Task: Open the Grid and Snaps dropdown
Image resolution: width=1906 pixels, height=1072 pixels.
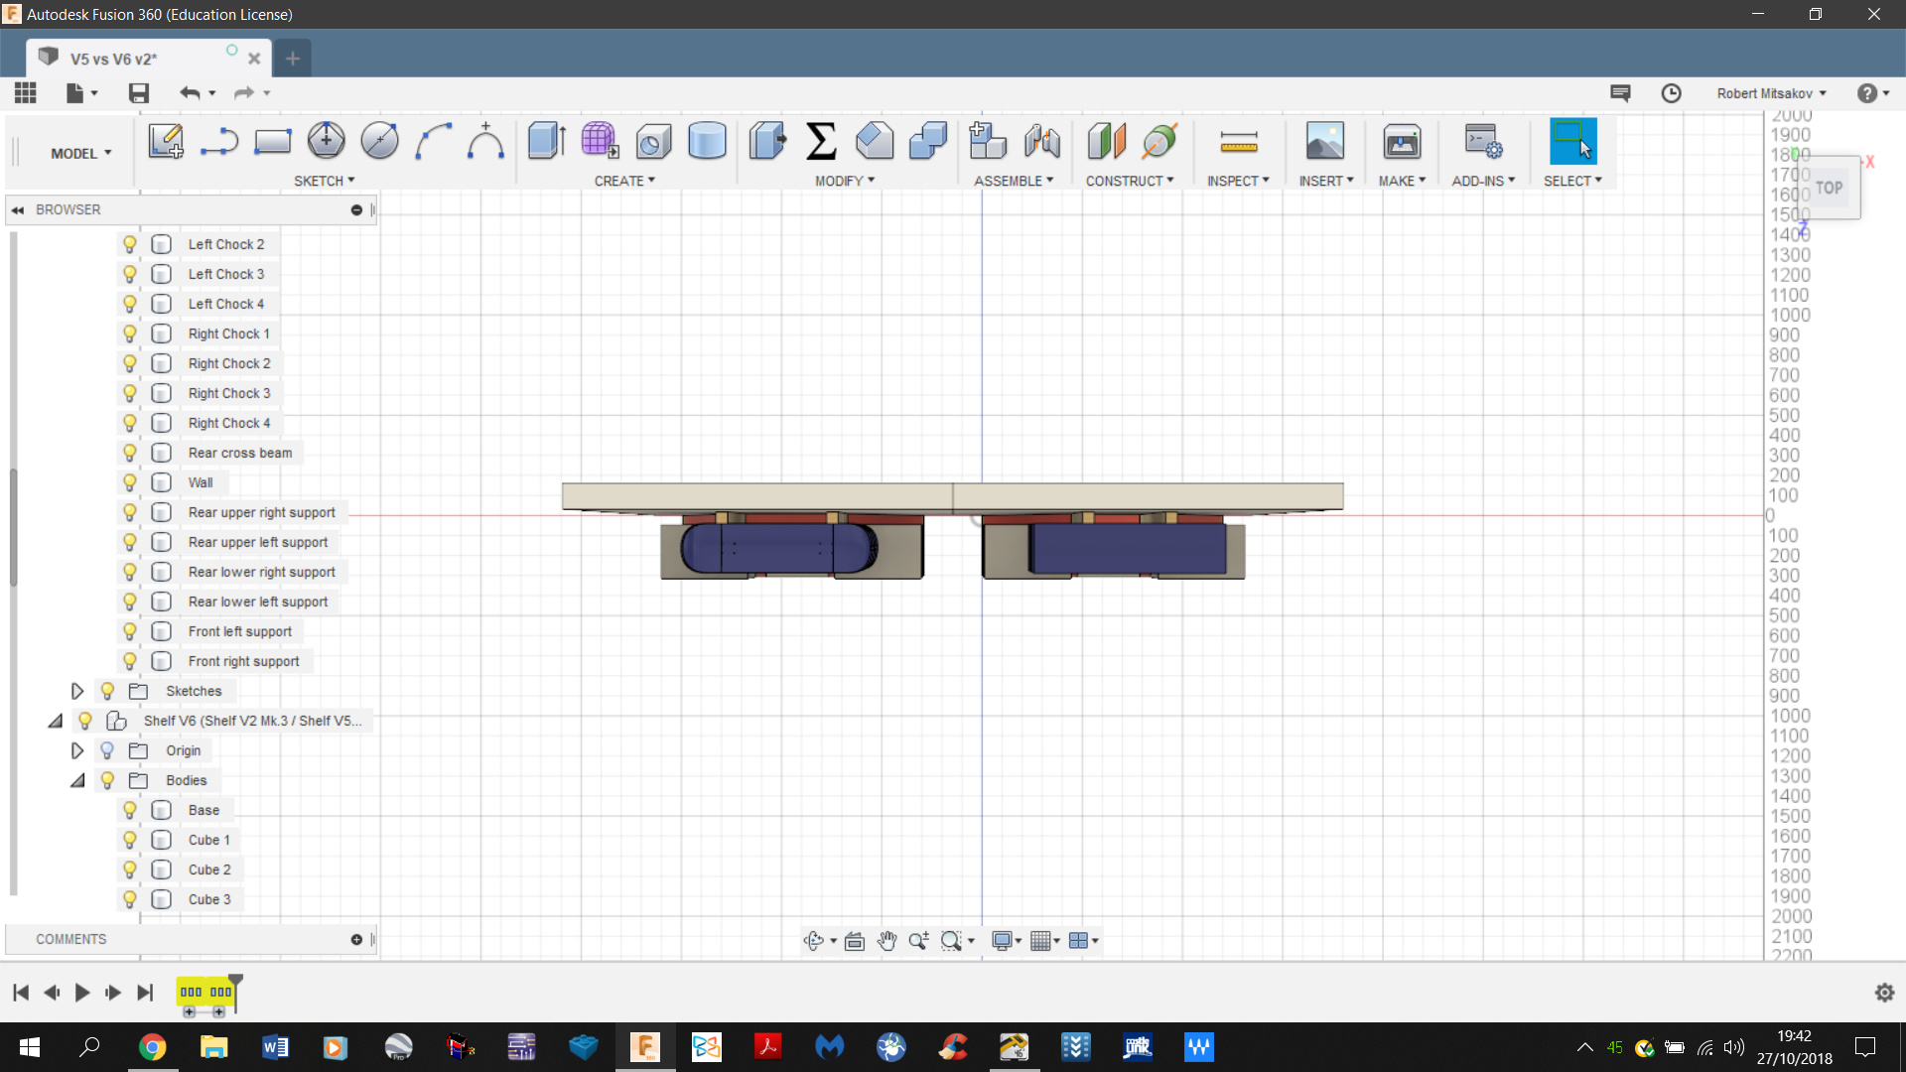Action: 1045,941
